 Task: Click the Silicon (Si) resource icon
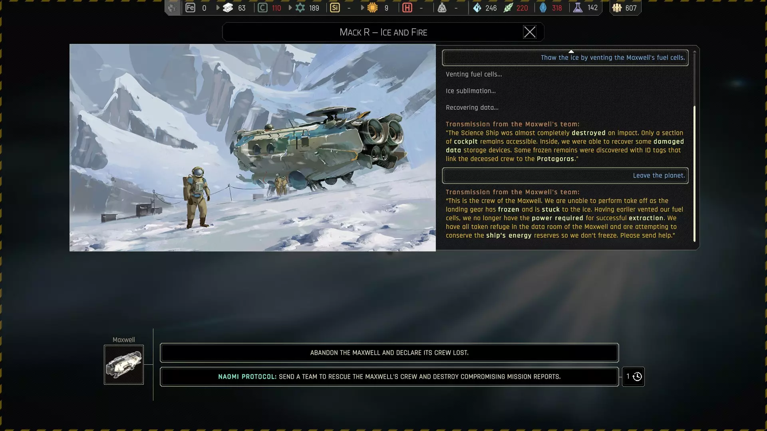click(335, 8)
